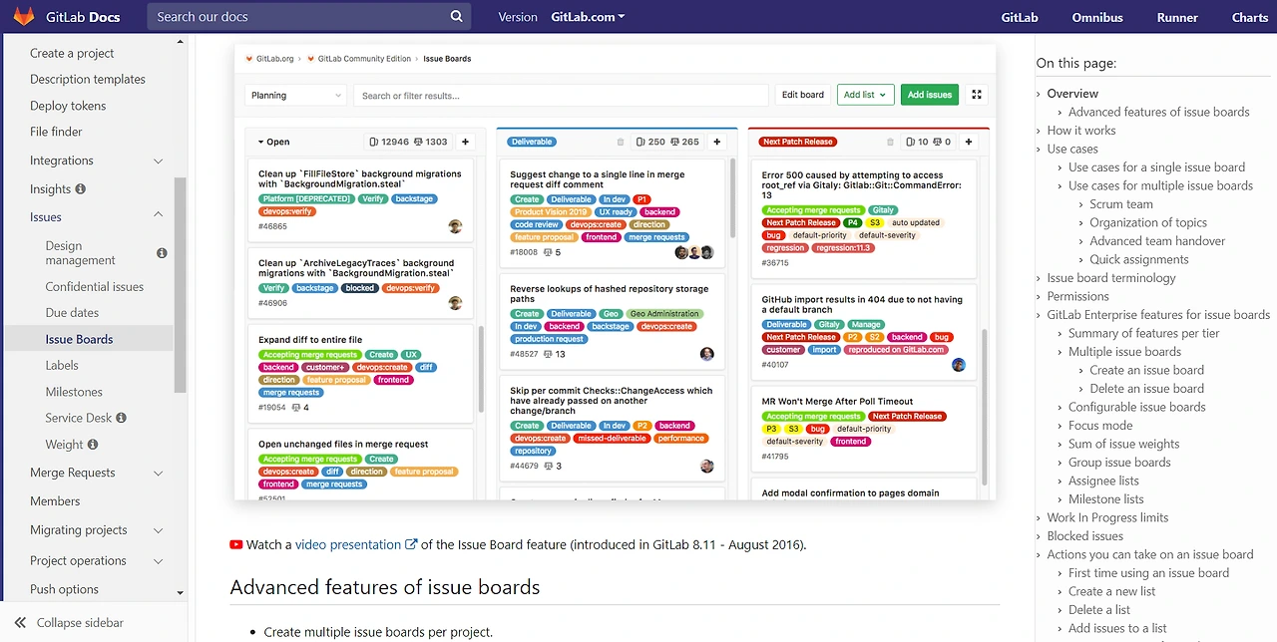Viewport: 1277px width, 642px height.
Task: Open the Version GitLab.com dropdown
Action: click(x=587, y=16)
